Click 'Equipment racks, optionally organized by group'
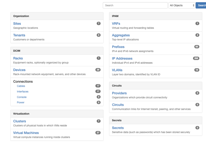Screen dimensions: 206x154 click(x=41, y=63)
